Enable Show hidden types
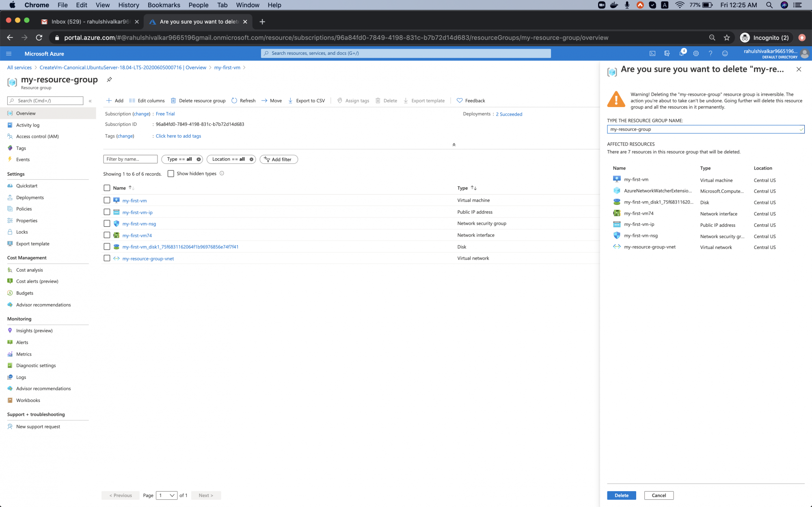Image resolution: width=812 pixels, height=507 pixels. (171, 173)
